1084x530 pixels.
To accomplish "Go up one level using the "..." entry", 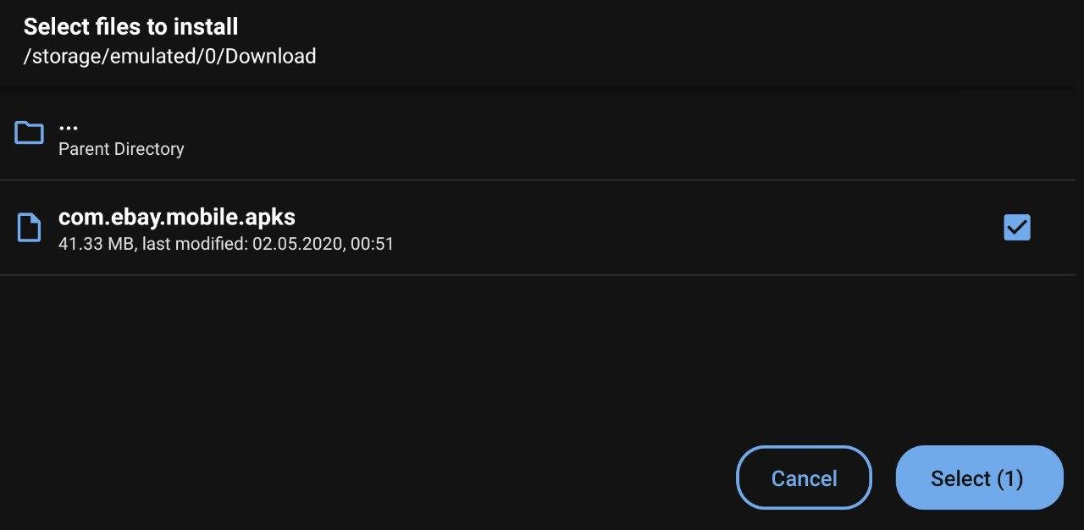I will tap(69, 129).
